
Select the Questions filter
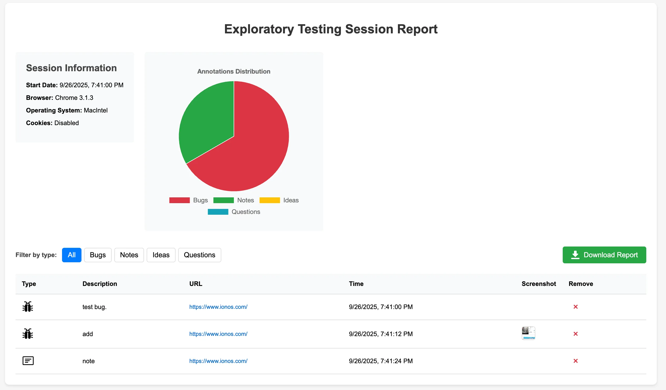tap(199, 255)
